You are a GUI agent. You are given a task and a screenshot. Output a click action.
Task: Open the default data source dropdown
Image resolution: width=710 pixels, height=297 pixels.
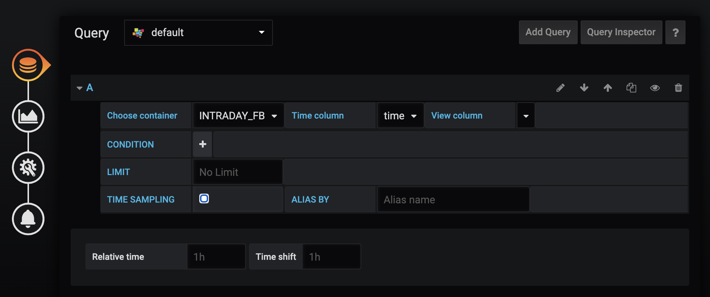198,33
